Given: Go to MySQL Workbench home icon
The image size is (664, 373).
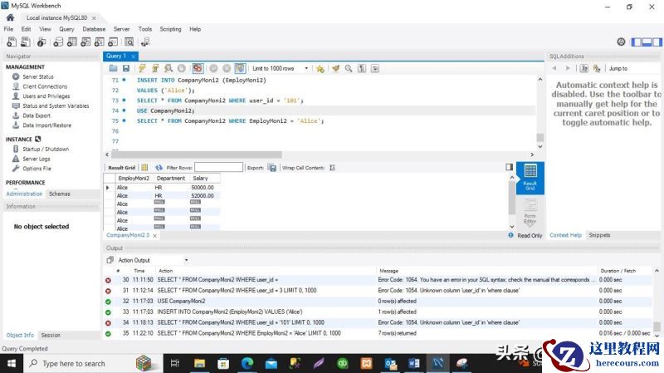Looking at the screenshot, I should pos(9,17).
